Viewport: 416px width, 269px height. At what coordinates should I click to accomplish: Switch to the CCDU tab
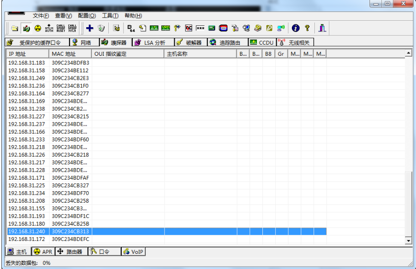pos(262,42)
